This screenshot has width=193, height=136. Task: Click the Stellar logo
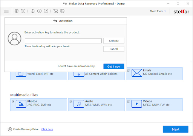coord(181,12)
